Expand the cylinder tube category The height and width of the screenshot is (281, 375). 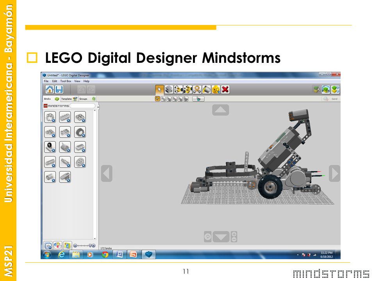pyautogui.click(x=50, y=177)
